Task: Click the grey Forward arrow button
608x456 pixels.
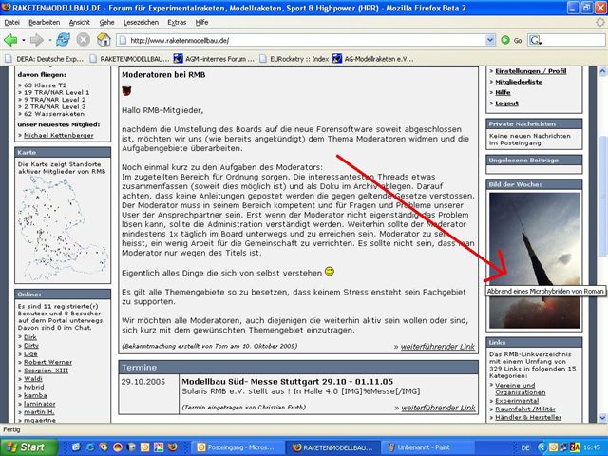Action: pyautogui.click(x=36, y=40)
